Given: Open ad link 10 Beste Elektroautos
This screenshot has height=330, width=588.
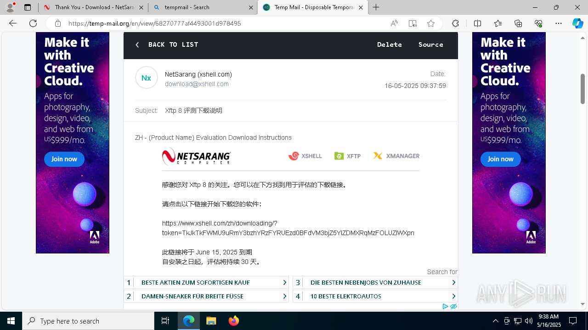Looking at the screenshot, I should pyautogui.click(x=375, y=296).
